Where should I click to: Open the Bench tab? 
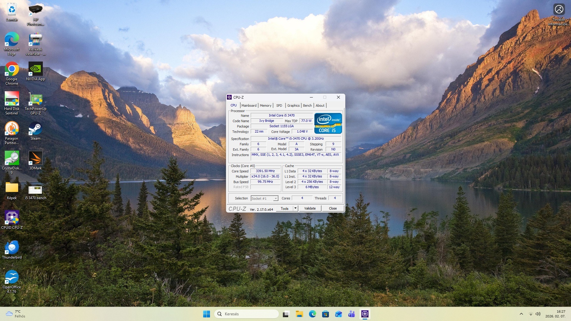click(x=307, y=106)
